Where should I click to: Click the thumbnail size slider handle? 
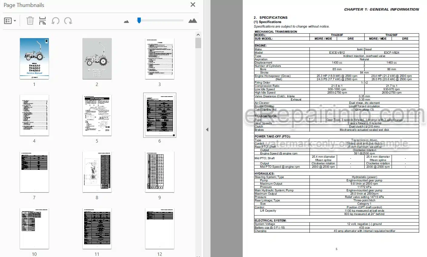139,20
